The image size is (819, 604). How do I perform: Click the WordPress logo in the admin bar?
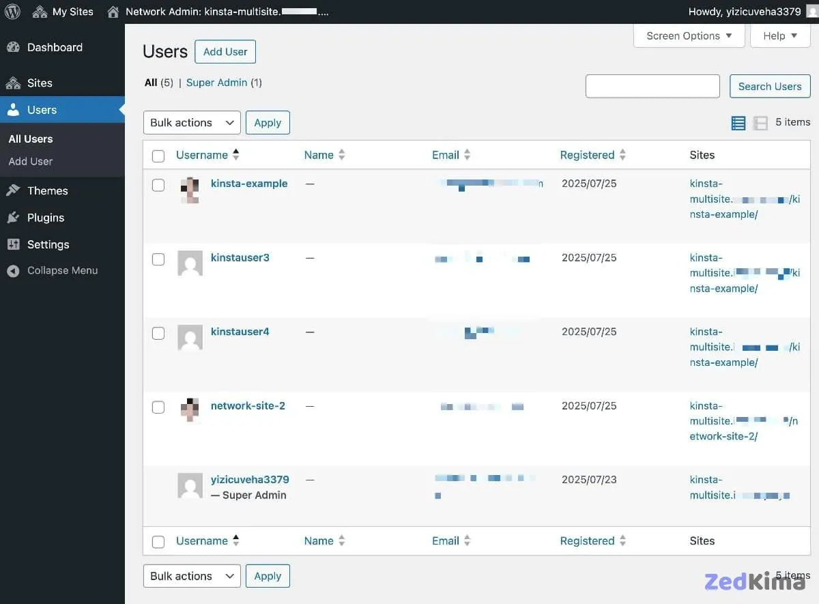click(x=12, y=11)
